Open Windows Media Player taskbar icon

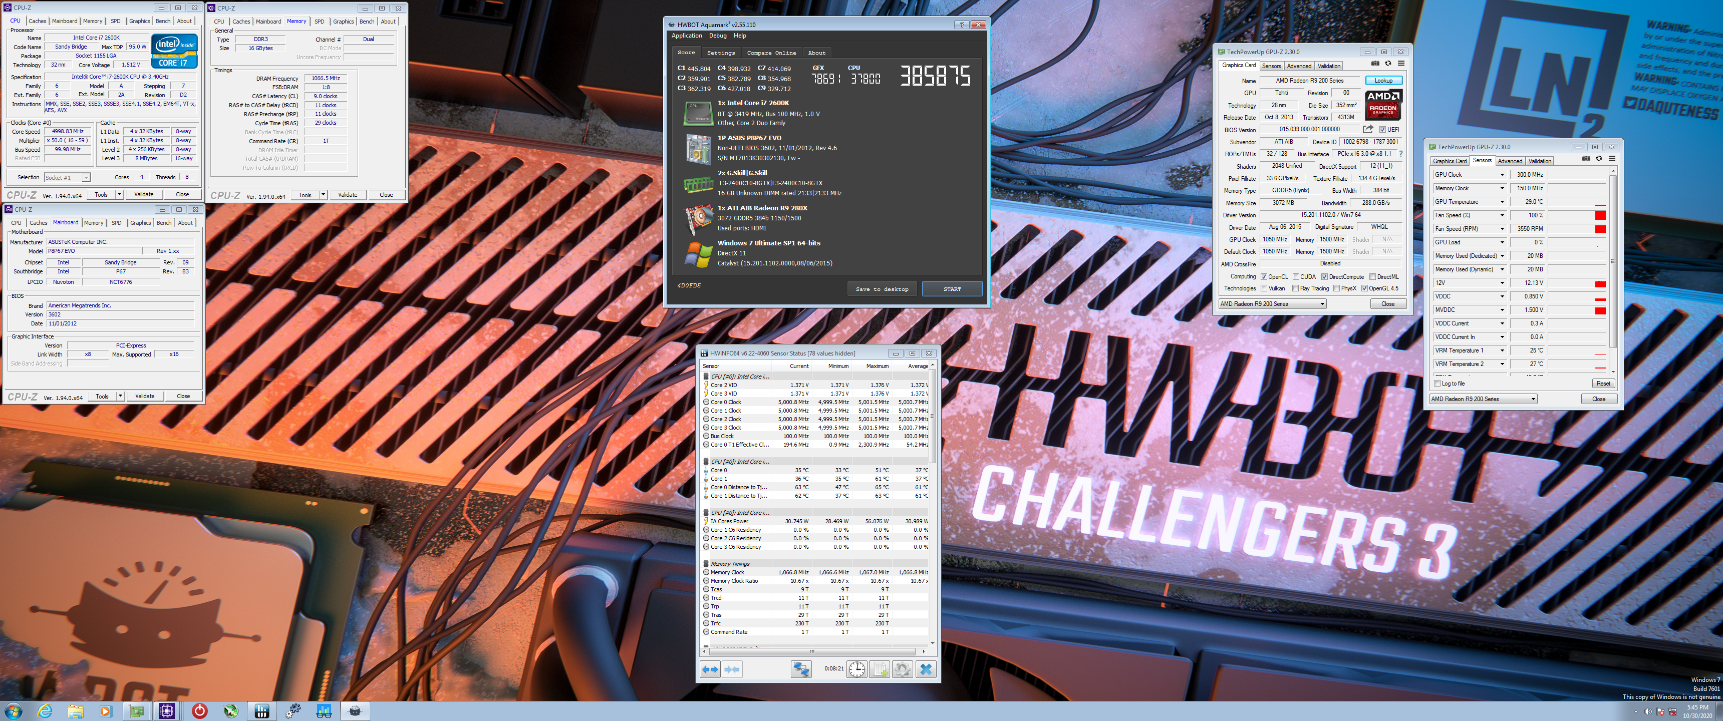(106, 711)
